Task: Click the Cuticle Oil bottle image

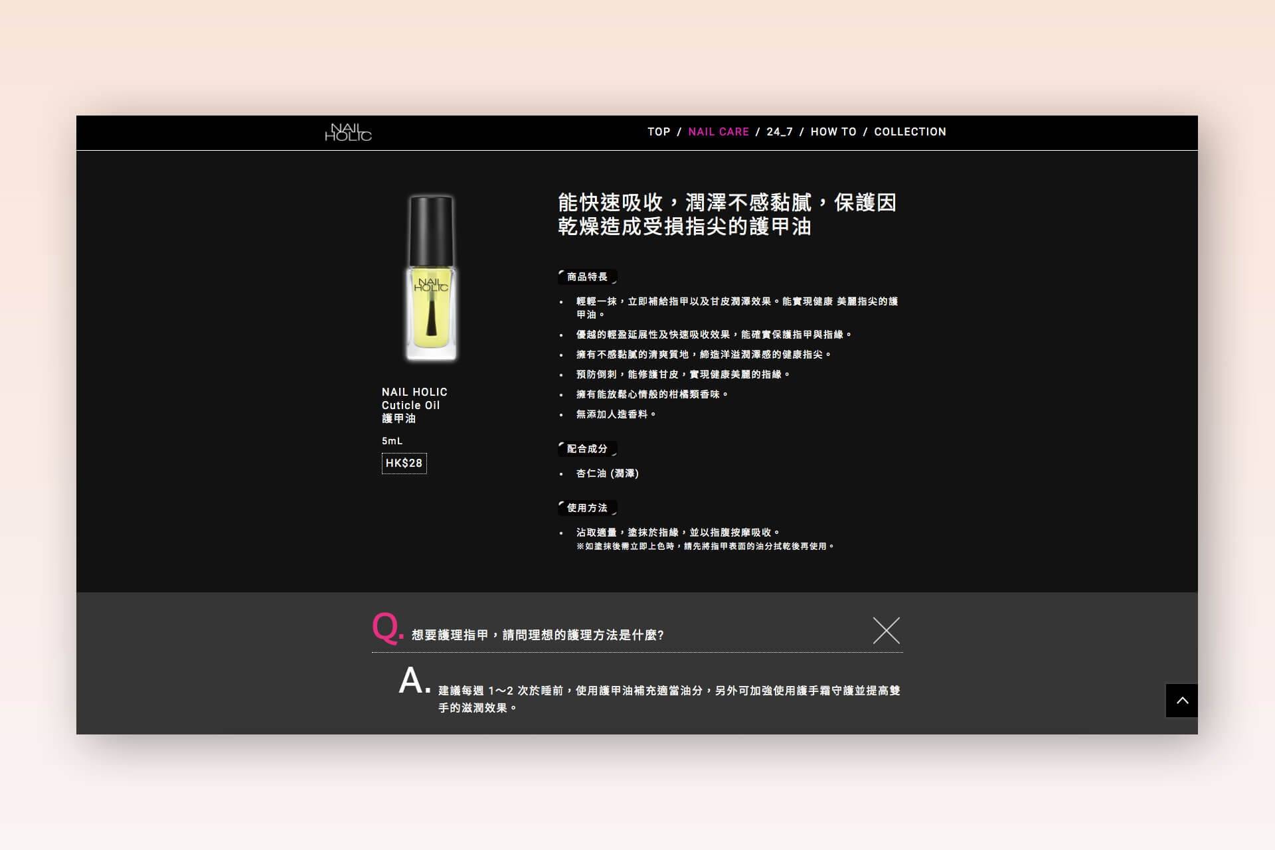Action: (432, 278)
